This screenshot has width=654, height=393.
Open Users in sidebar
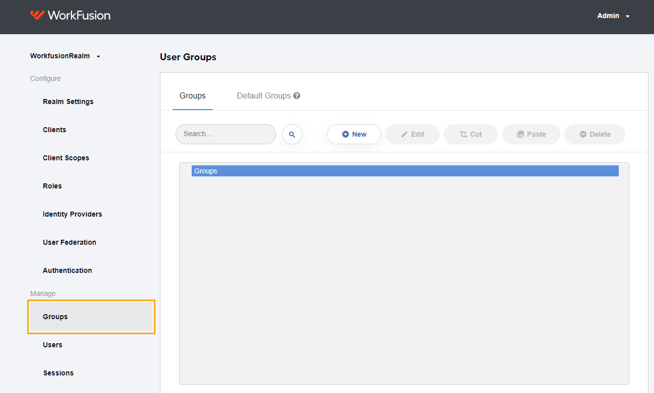(x=52, y=345)
